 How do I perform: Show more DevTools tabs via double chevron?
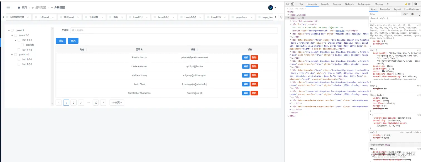(388, 4)
